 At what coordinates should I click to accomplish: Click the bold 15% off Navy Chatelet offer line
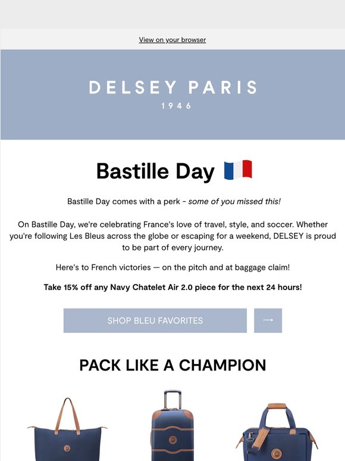[172, 287]
